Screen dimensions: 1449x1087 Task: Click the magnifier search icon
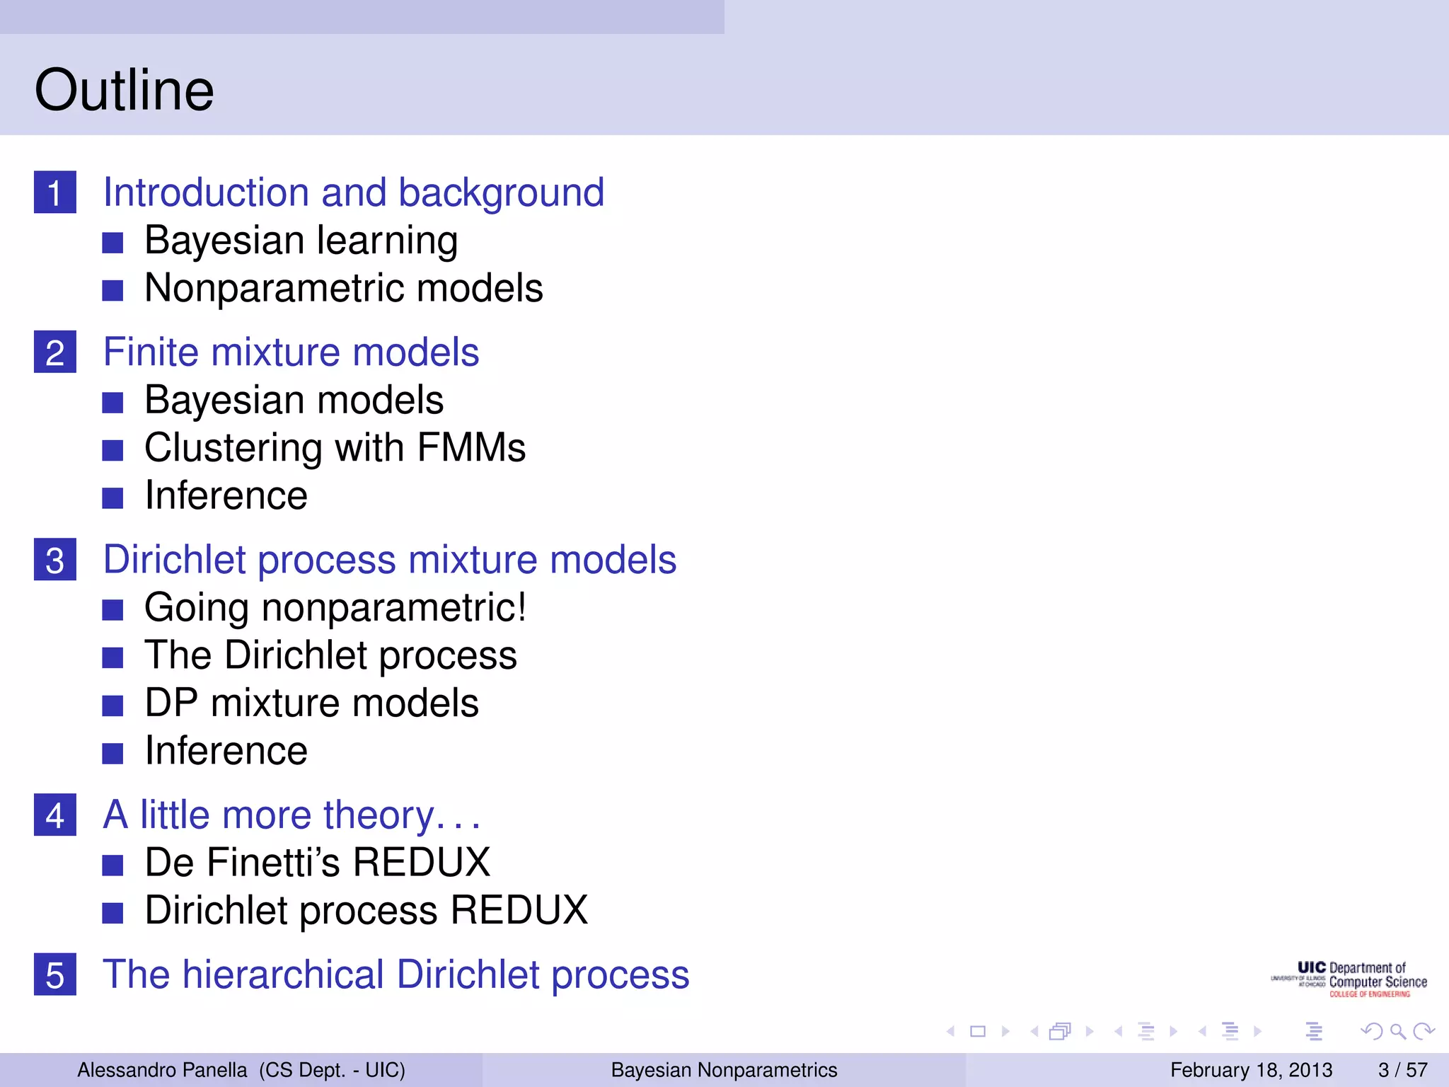click(x=1398, y=1032)
